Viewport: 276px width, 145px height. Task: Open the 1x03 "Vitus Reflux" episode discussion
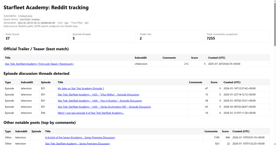click(98, 95)
